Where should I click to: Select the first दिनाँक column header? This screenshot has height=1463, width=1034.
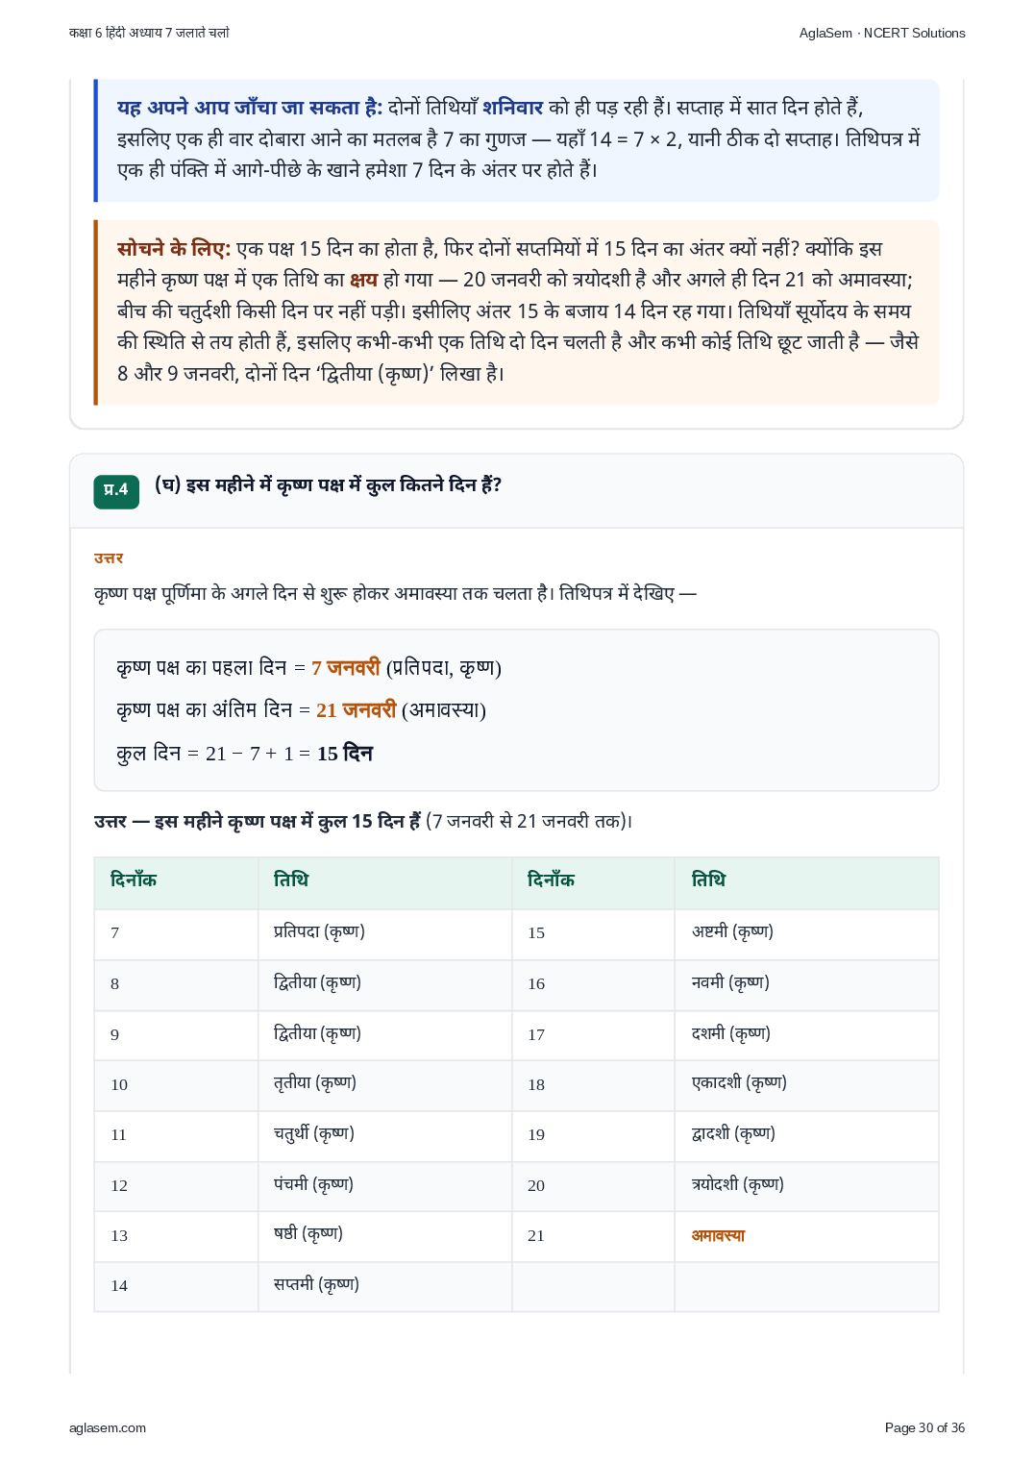tap(176, 882)
